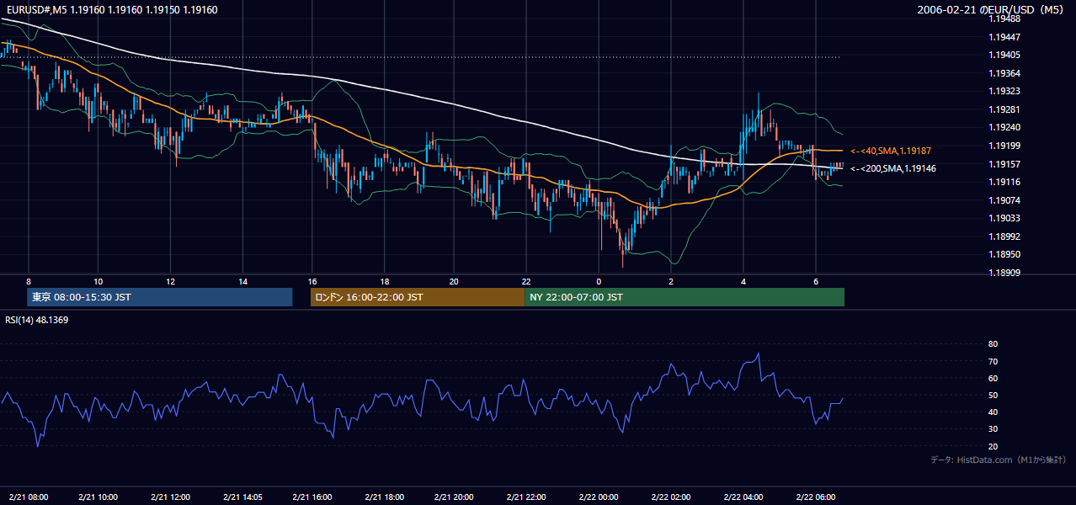Viewport: 1076px width, 505px height.
Task: Click hour tick 0 under price chart
Action: coord(599,281)
